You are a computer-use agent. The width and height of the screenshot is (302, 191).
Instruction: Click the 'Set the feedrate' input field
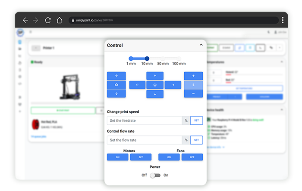(144, 121)
